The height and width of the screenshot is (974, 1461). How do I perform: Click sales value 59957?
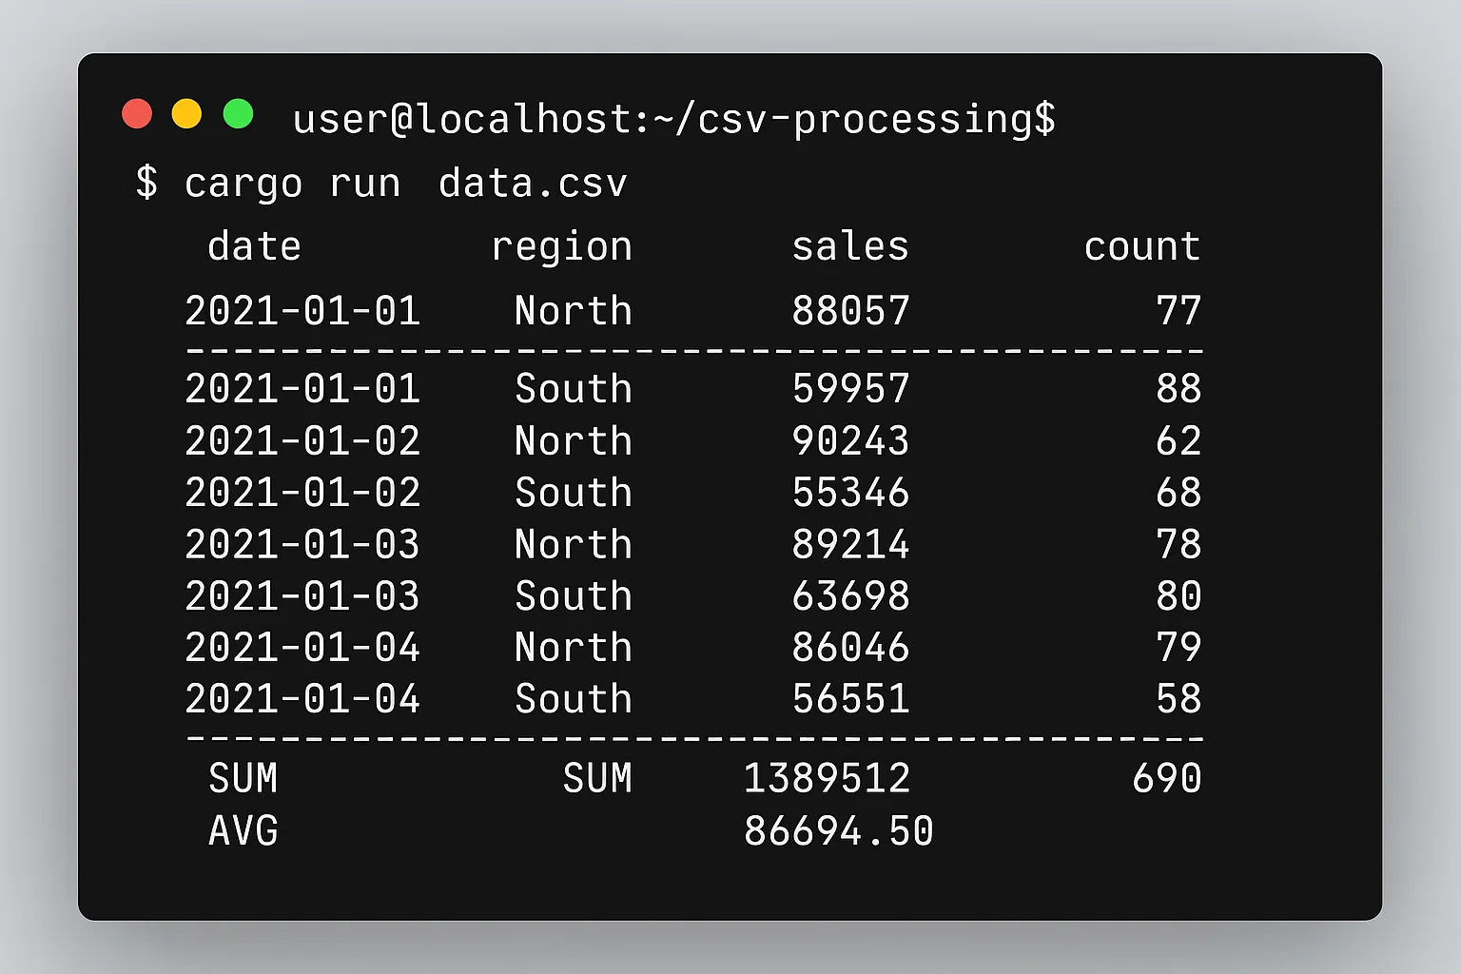pyautogui.click(x=851, y=389)
